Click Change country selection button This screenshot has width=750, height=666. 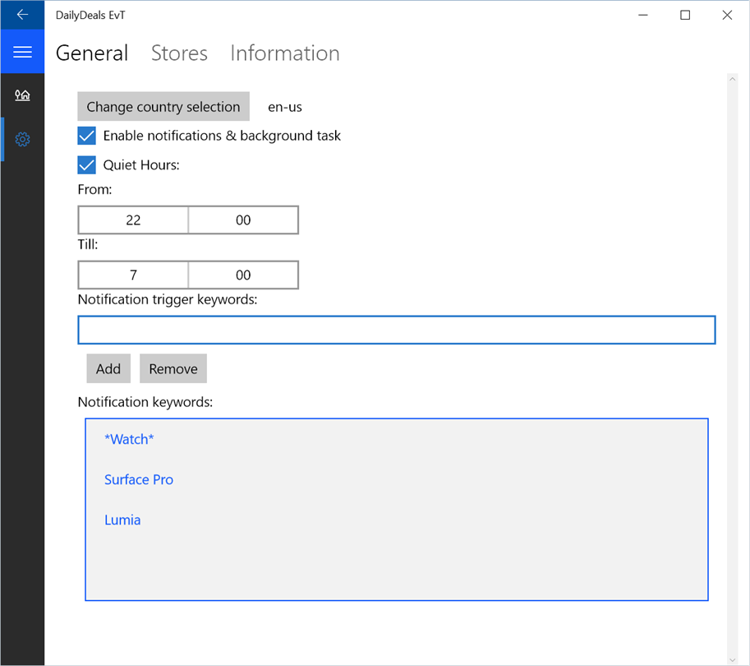[163, 106]
